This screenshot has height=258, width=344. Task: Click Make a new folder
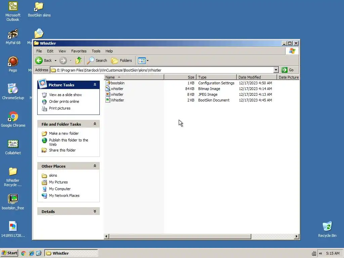(63, 133)
